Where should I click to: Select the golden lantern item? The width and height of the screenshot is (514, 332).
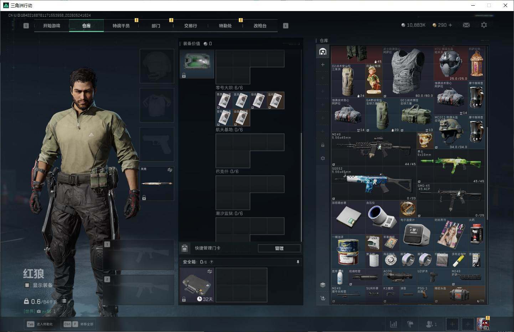click(x=477, y=63)
